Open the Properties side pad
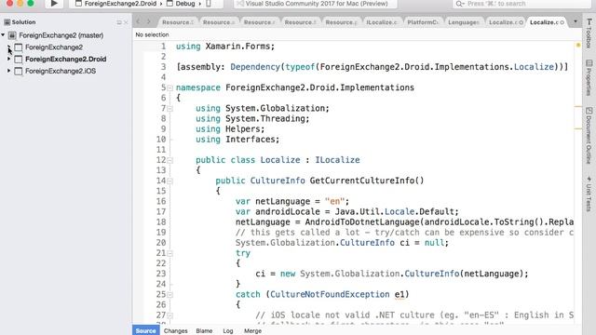The height and width of the screenshot is (335, 596). 589,77
